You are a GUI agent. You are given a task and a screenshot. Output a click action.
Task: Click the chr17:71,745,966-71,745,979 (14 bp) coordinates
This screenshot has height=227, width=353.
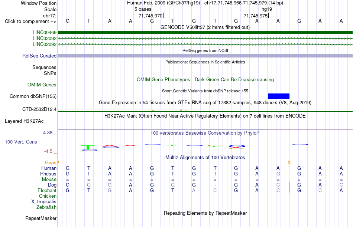(244, 3)
